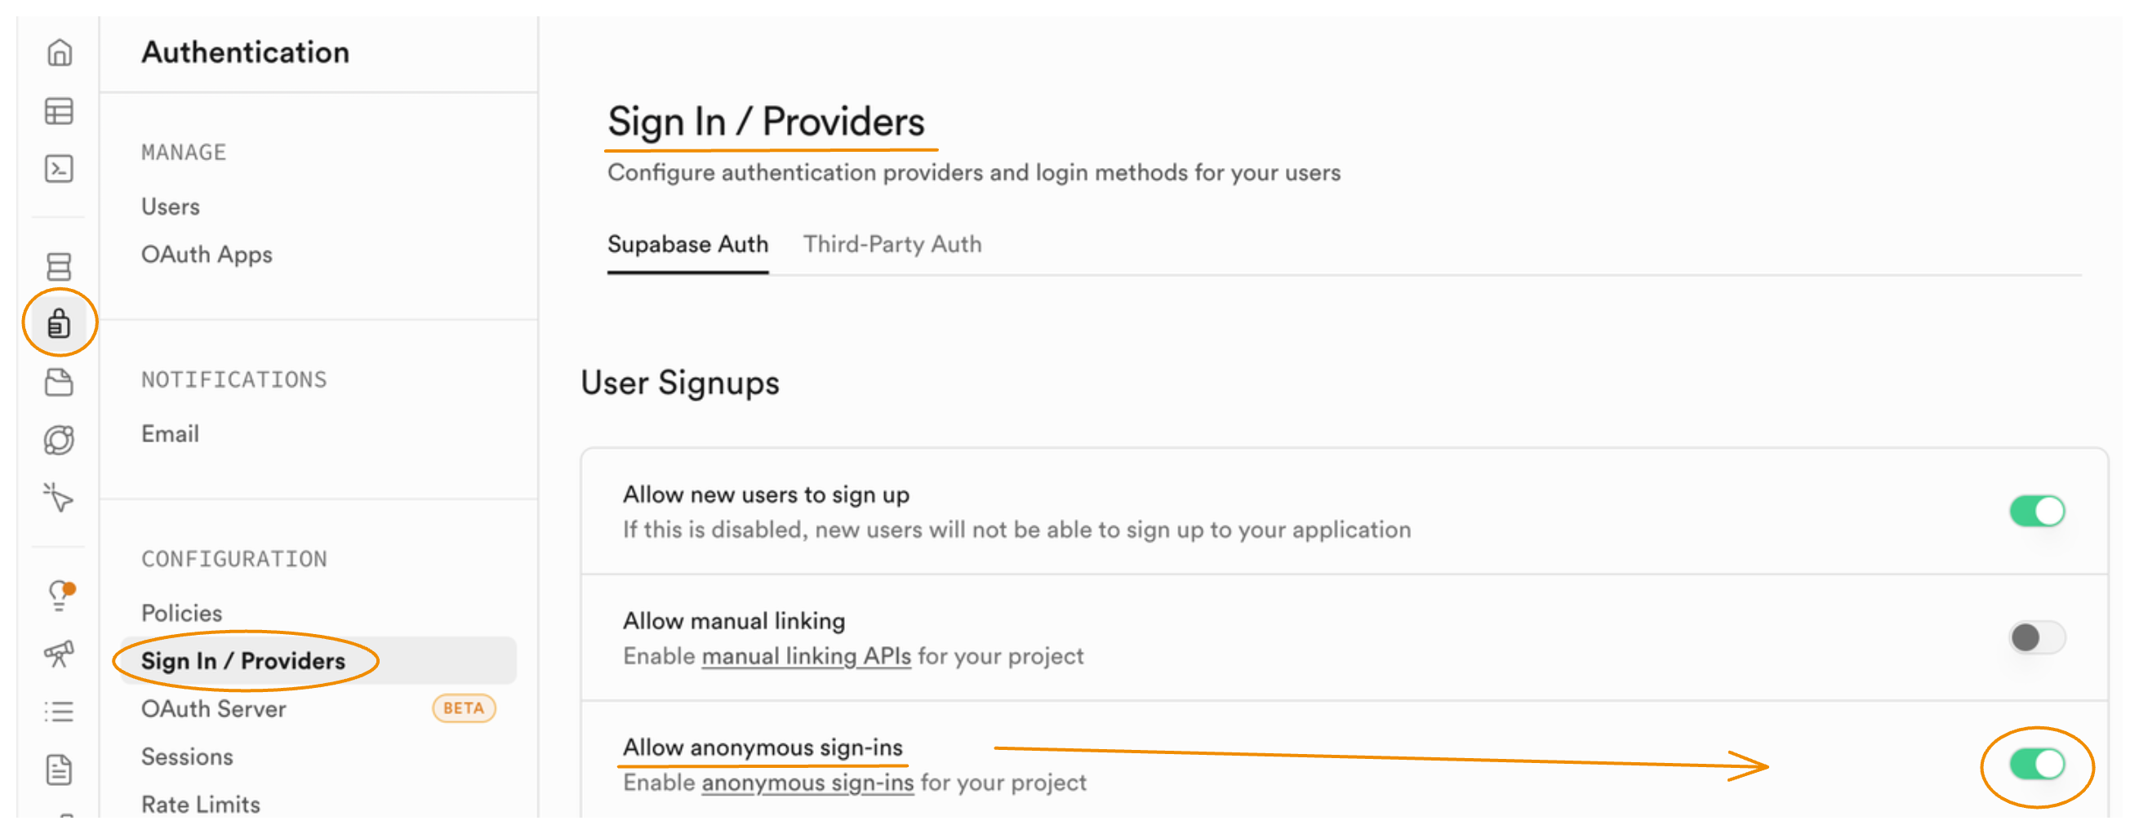
Task: Go to Users in the Manage section
Action: 171,206
